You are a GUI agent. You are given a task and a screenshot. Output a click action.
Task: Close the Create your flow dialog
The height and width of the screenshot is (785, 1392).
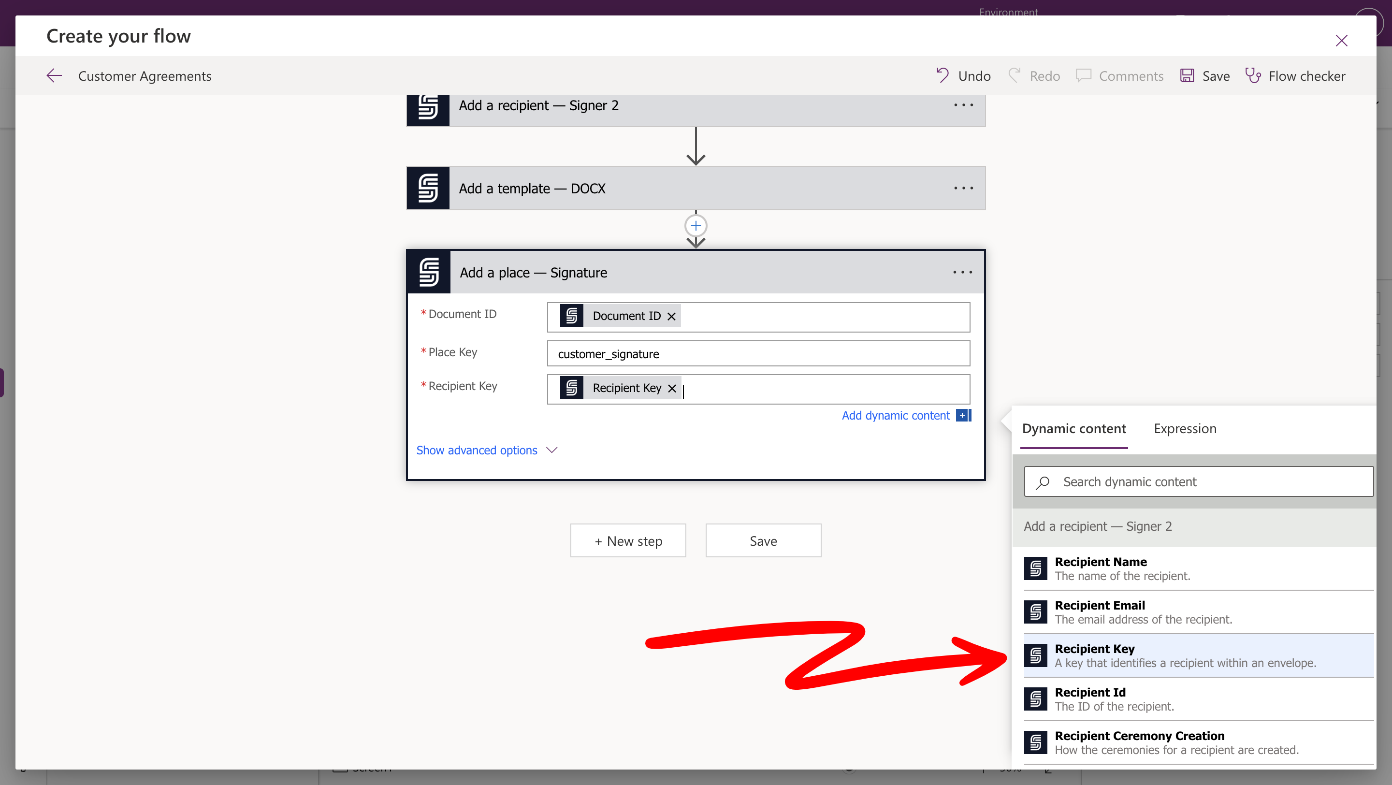tap(1341, 41)
